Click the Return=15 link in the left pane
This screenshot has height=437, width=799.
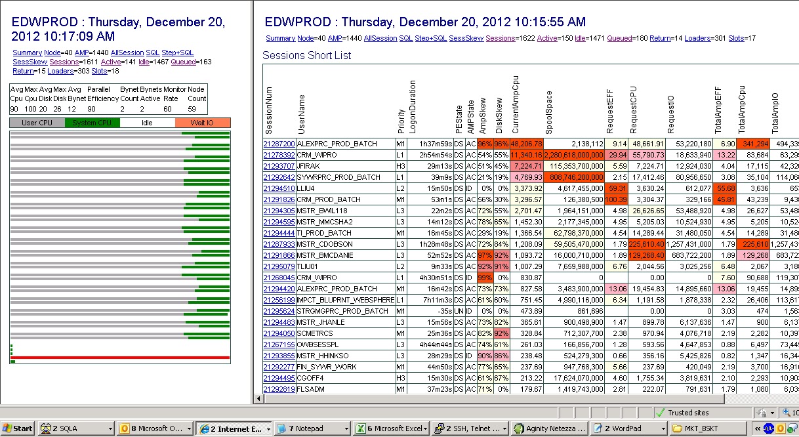[x=23, y=71]
